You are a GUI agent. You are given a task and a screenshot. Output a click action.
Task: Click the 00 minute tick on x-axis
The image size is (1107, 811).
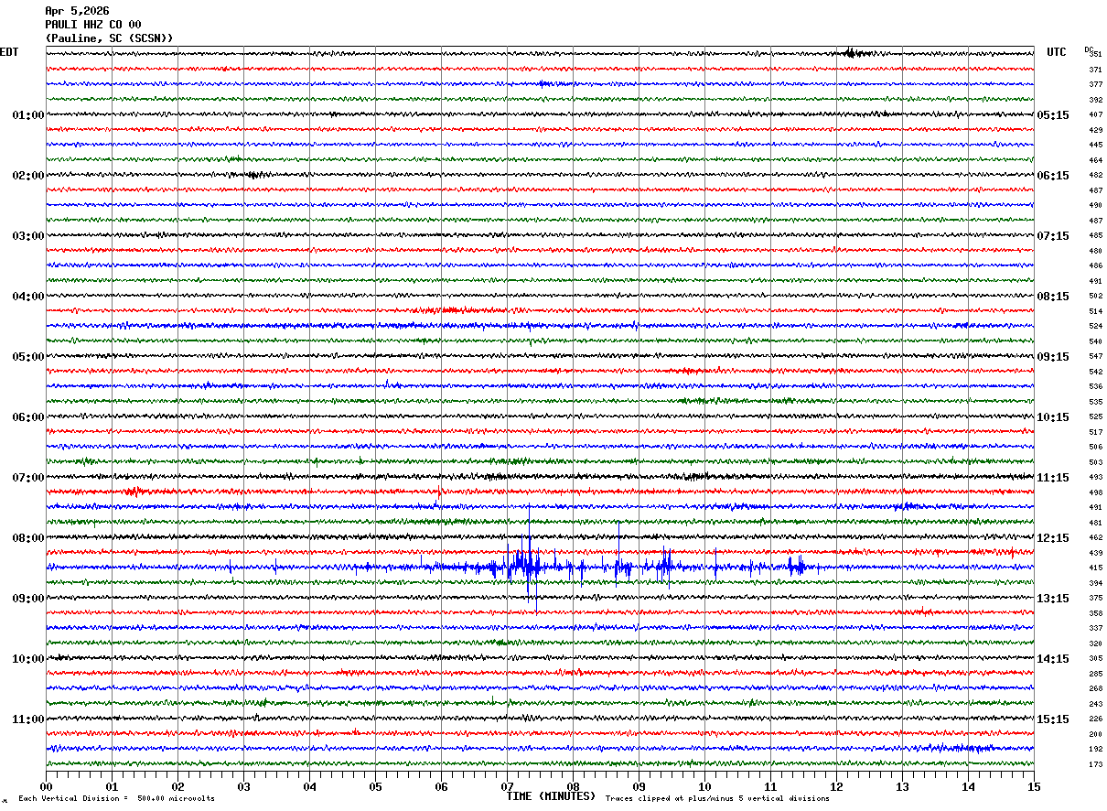click(x=47, y=786)
